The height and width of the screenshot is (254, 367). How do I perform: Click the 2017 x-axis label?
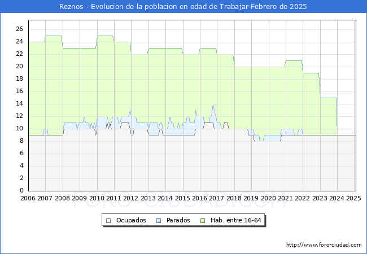click(217, 198)
